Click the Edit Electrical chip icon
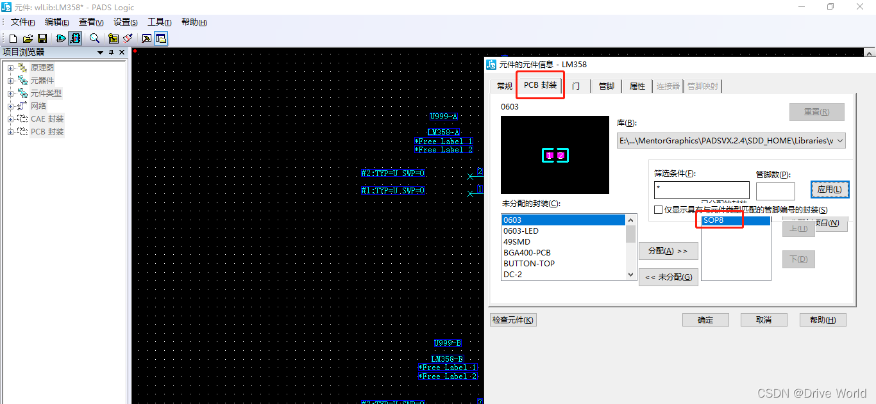 [x=75, y=38]
